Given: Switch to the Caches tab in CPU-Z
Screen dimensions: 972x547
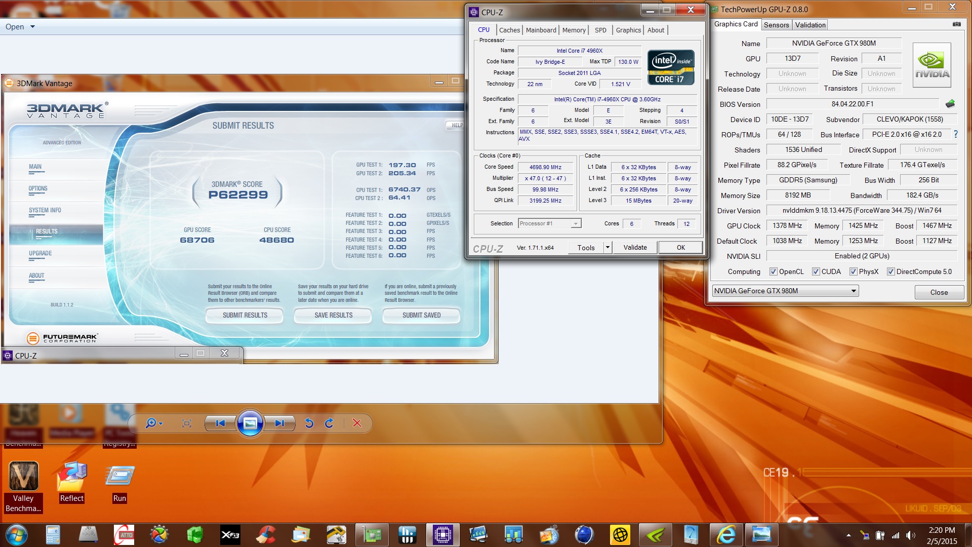Looking at the screenshot, I should (509, 30).
